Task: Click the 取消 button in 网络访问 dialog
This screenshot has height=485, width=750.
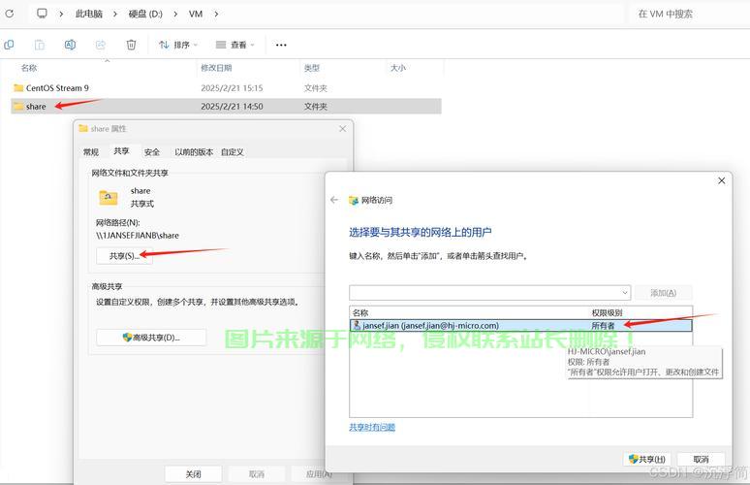Action: [701, 459]
